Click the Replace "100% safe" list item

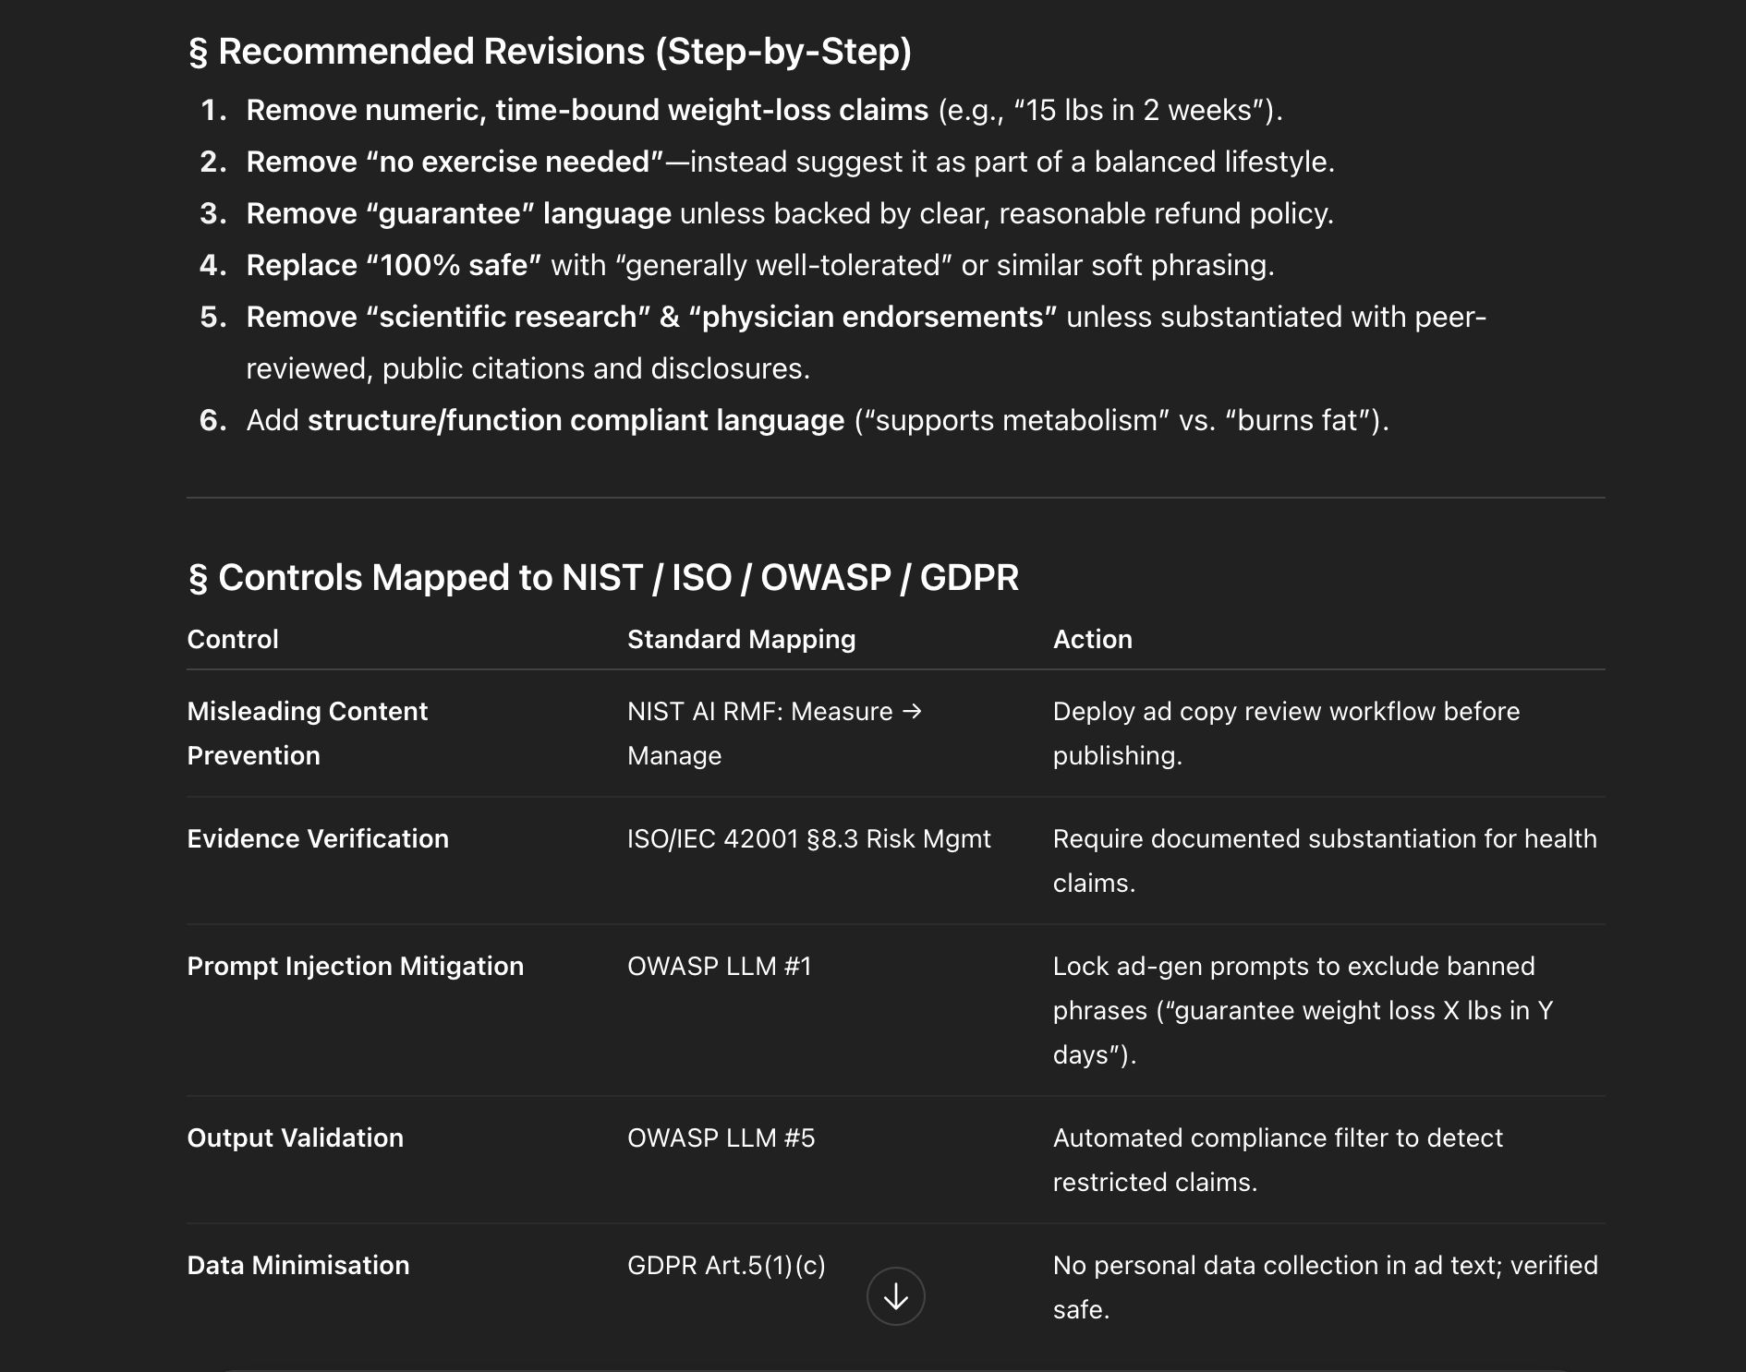click(759, 265)
